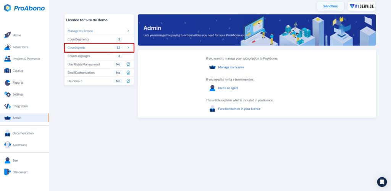Select the CountLanguages row label
The image size is (391, 191).
point(79,56)
